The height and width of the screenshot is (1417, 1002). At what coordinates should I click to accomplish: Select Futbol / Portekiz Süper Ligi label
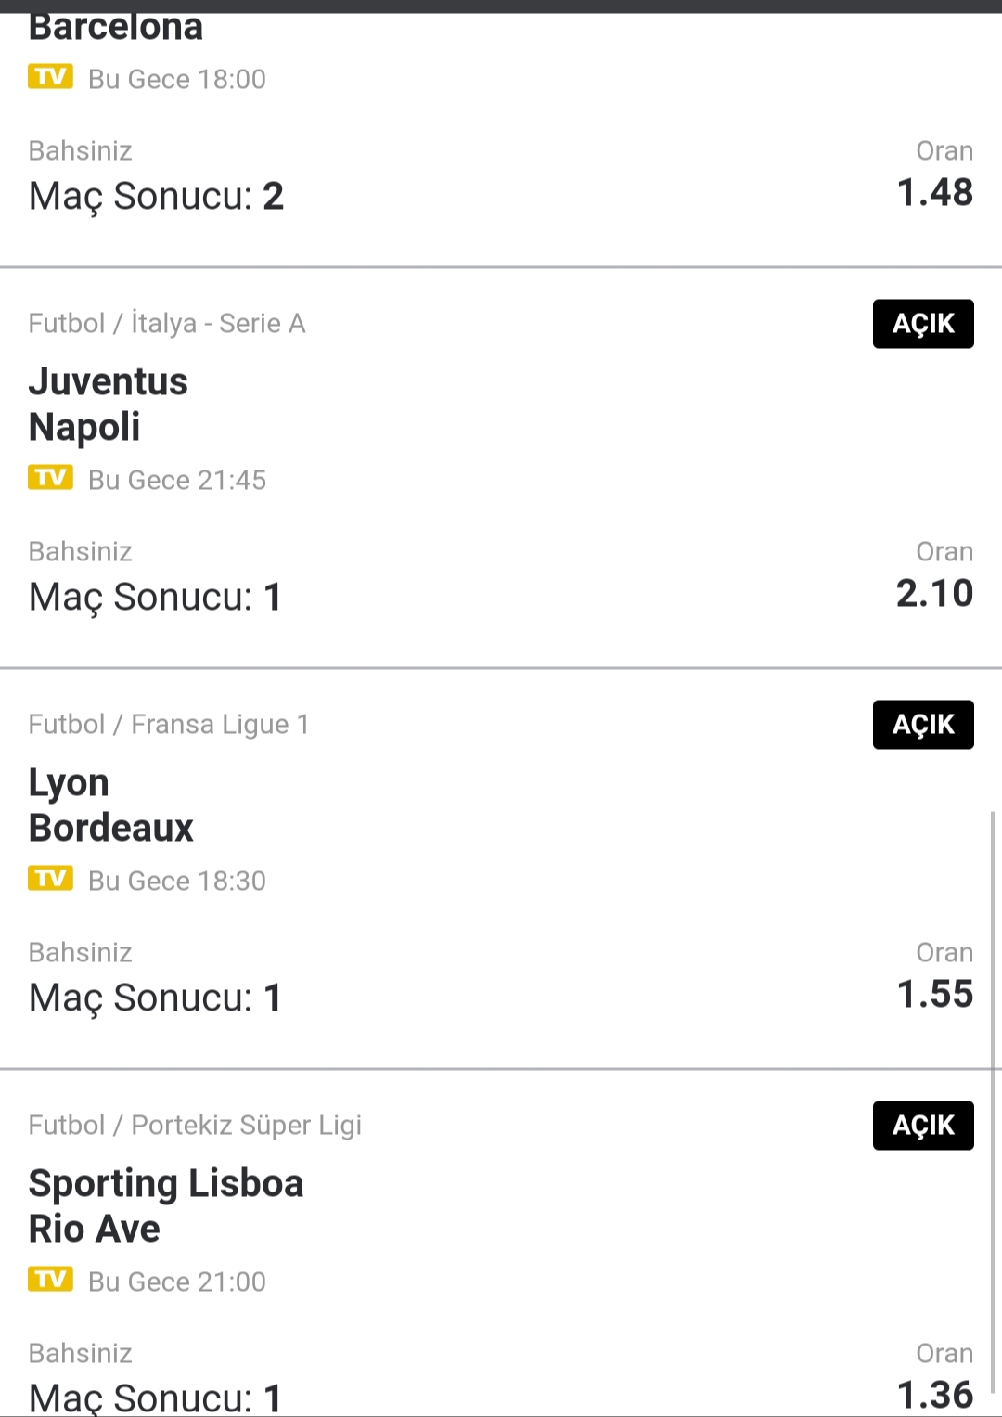pyautogui.click(x=195, y=1125)
